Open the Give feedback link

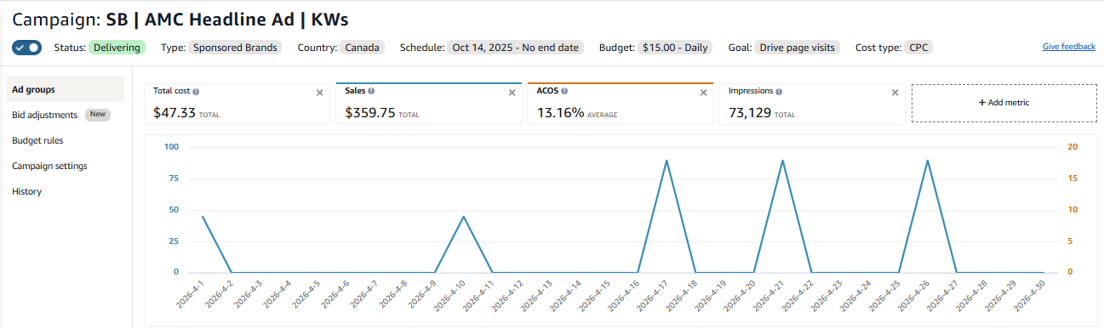(1068, 47)
